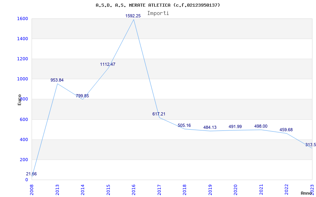
Task: Click the 505.16 data label
Action: click(184, 125)
